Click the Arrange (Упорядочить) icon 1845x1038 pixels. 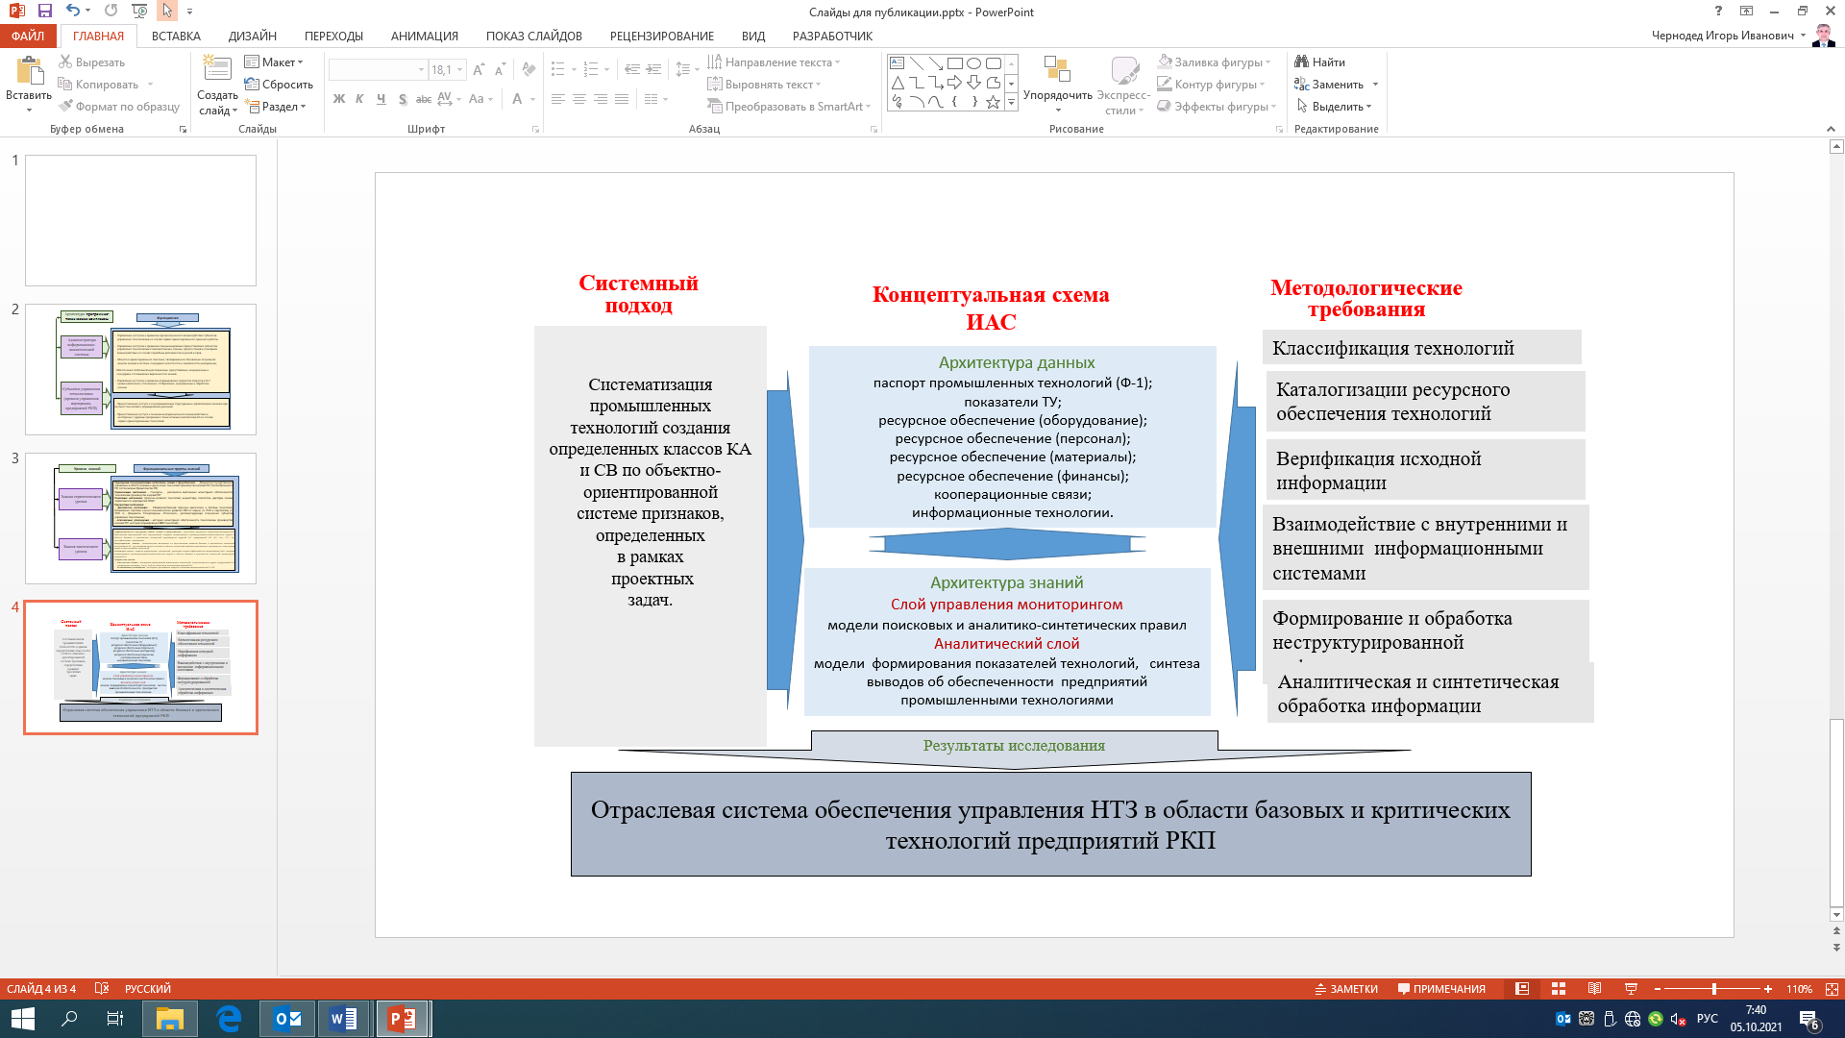click(x=1057, y=70)
